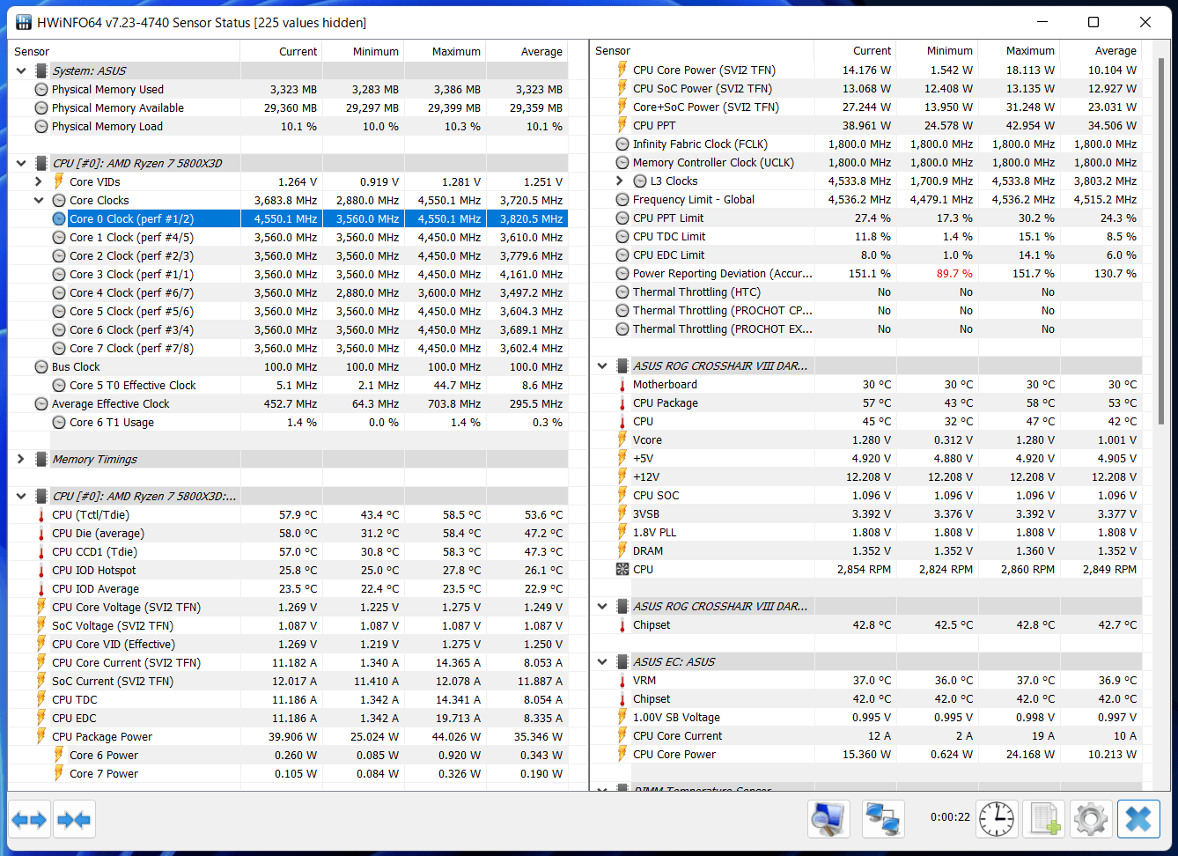The width and height of the screenshot is (1178, 856).
Task: Click the fan icon beside CPU RPM
Action: click(622, 569)
